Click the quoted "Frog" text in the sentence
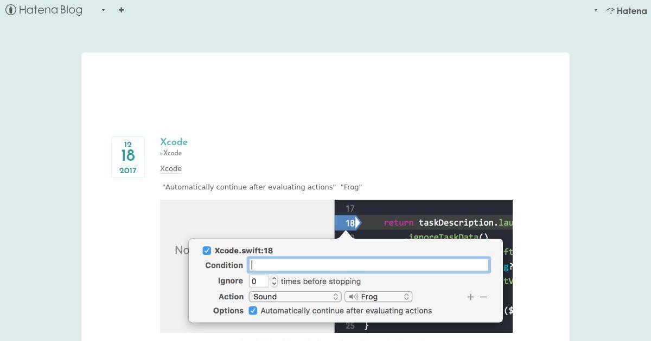651x341 pixels. (351, 187)
